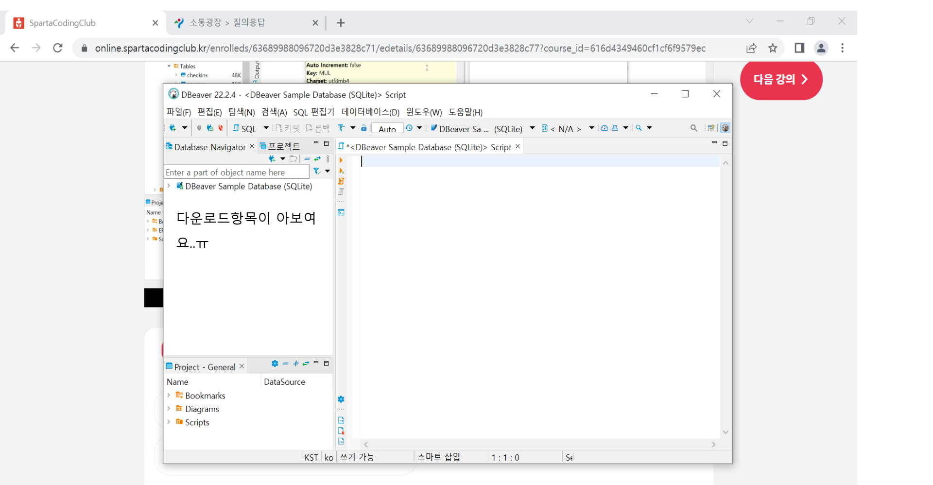Switch to the 소통광장 > 질의응답 browser tab

click(247, 23)
